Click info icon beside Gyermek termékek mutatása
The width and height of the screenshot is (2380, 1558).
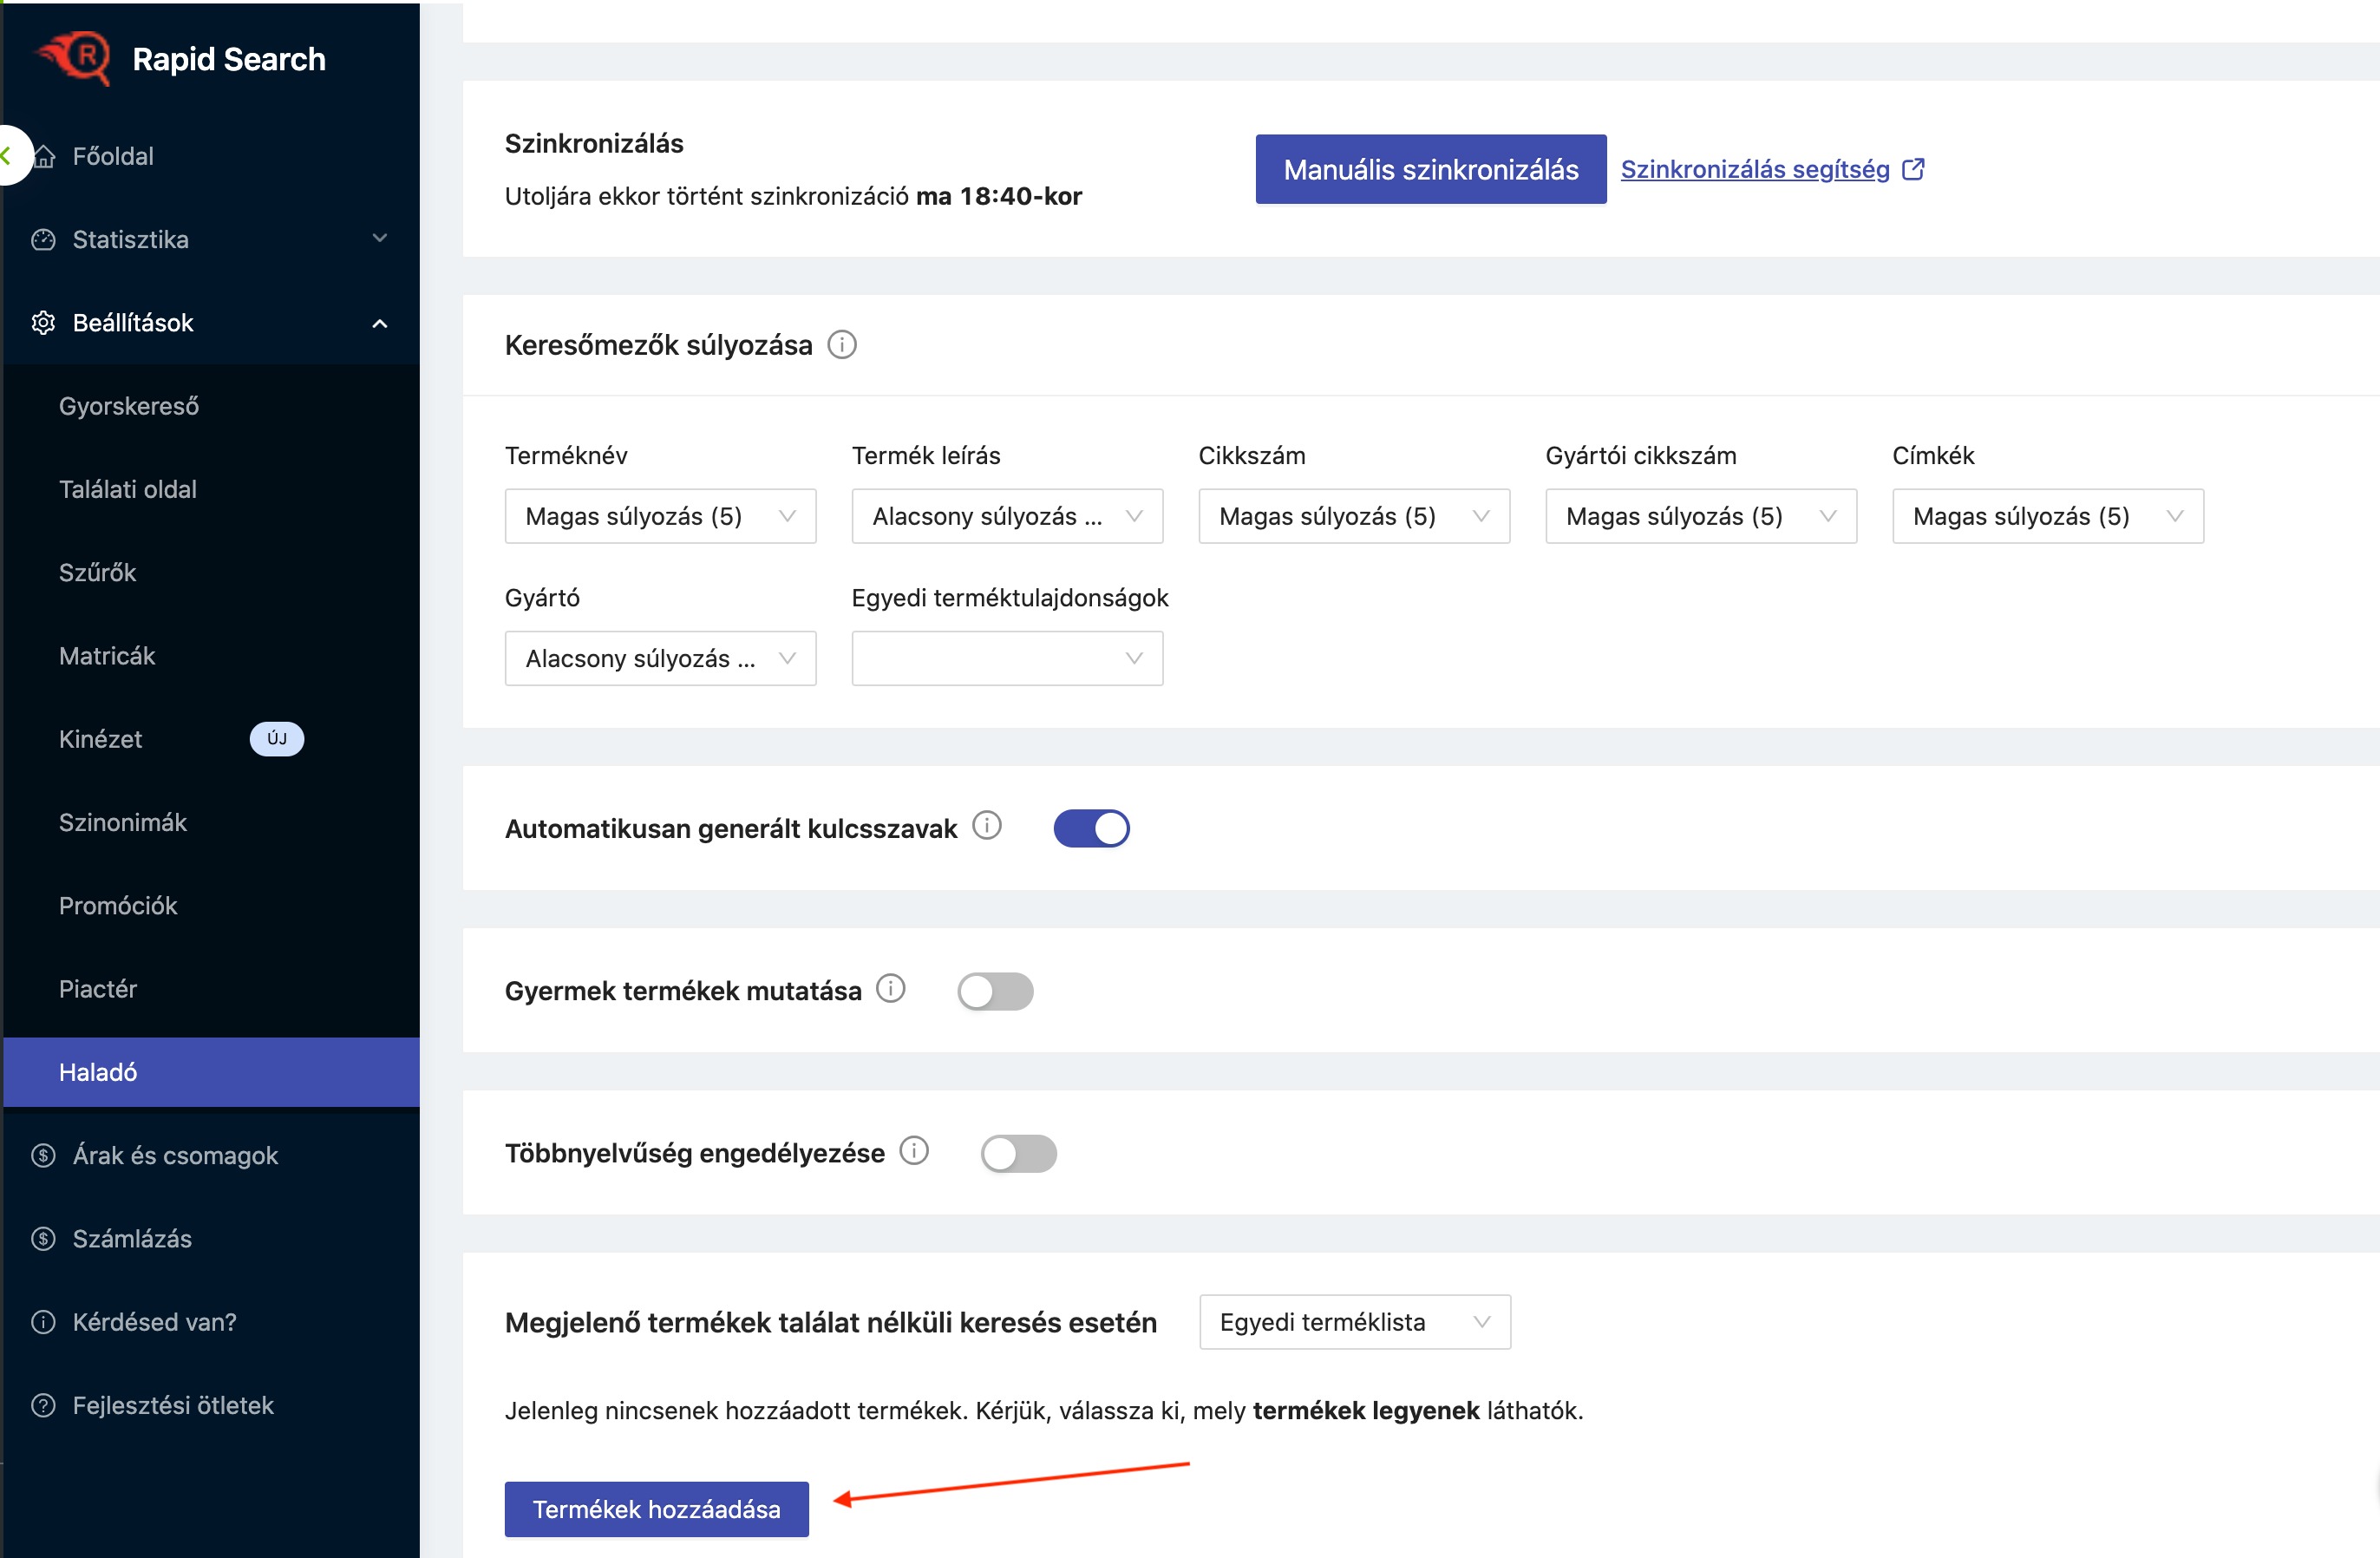click(891, 989)
